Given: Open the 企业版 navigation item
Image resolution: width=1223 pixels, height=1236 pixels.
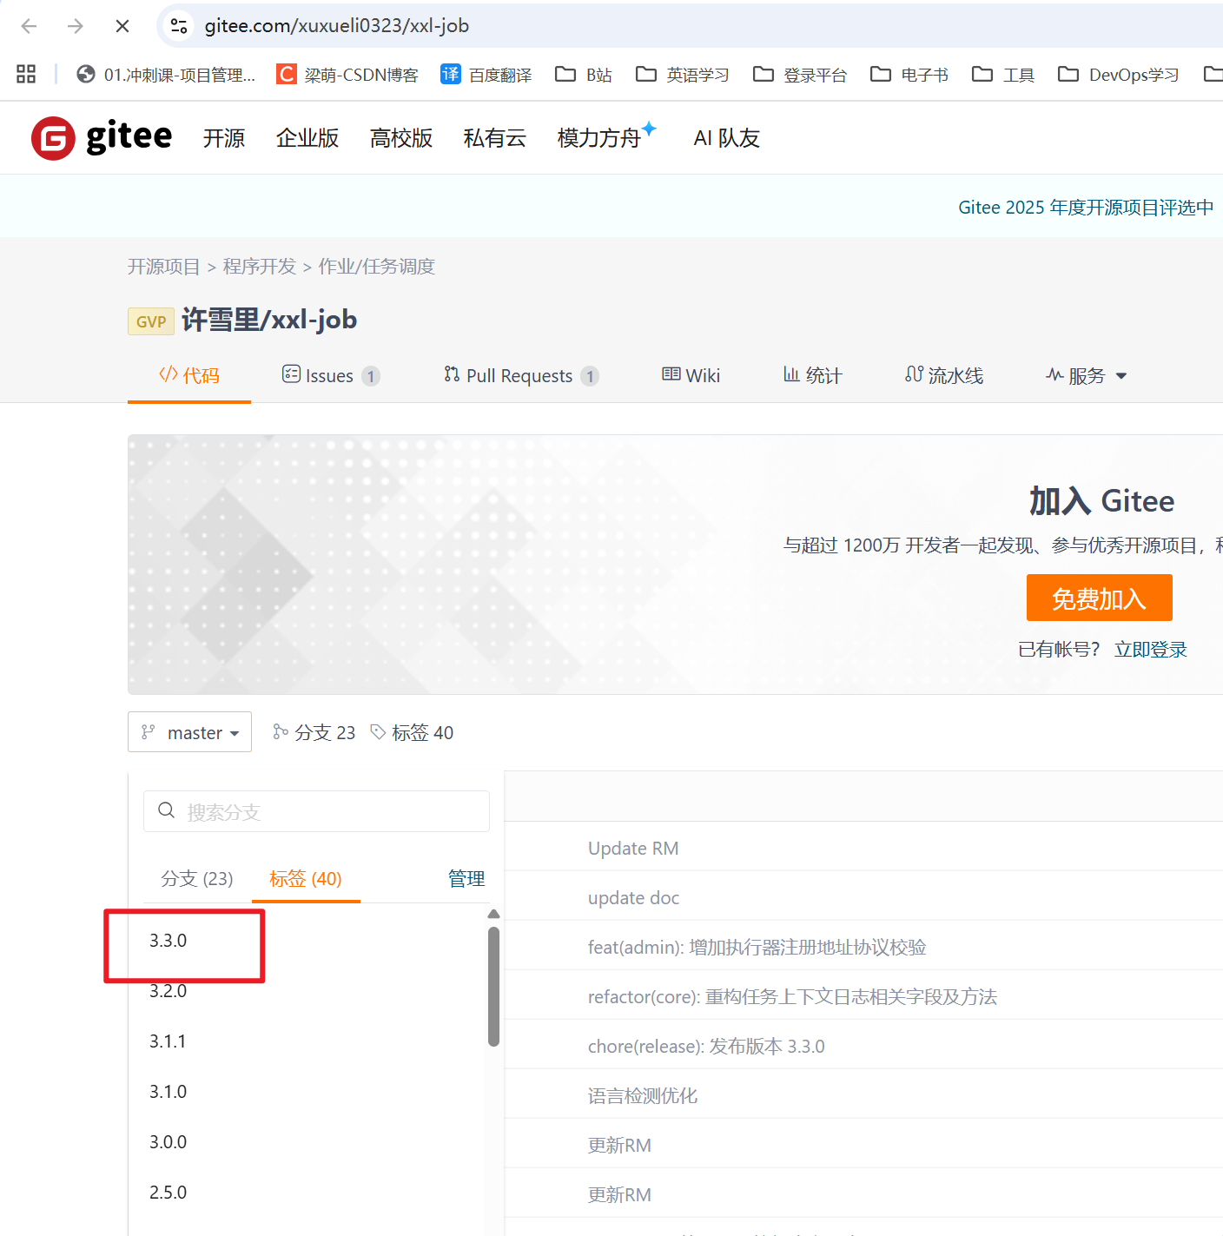Looking at the screenshot, I should [x=307, y=138].
